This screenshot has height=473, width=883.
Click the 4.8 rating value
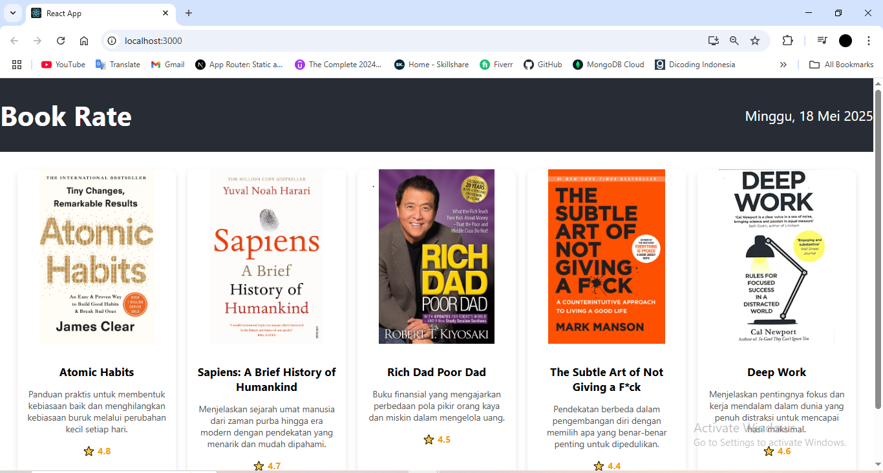pyautogui.click(x=104, y=452)
